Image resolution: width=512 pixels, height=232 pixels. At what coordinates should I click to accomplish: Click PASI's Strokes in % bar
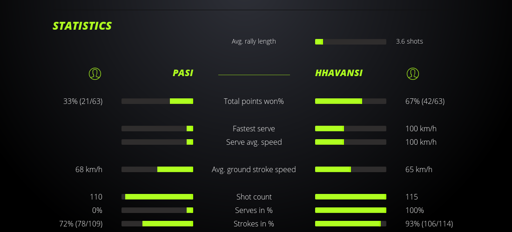157,224
